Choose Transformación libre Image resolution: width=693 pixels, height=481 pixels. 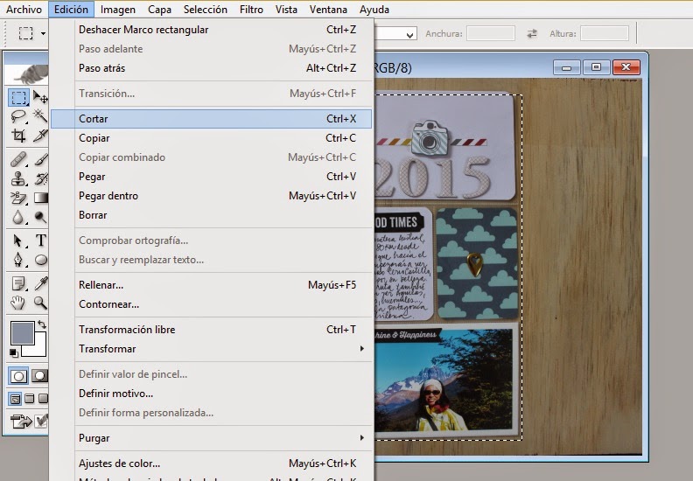(x=211, y=330)
